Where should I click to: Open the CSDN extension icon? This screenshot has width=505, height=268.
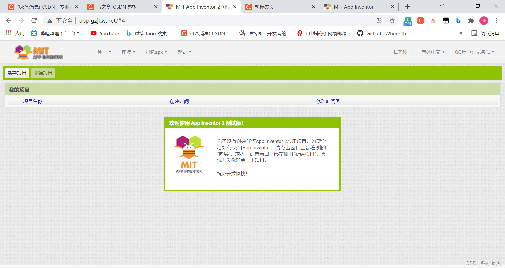[421, 20]
